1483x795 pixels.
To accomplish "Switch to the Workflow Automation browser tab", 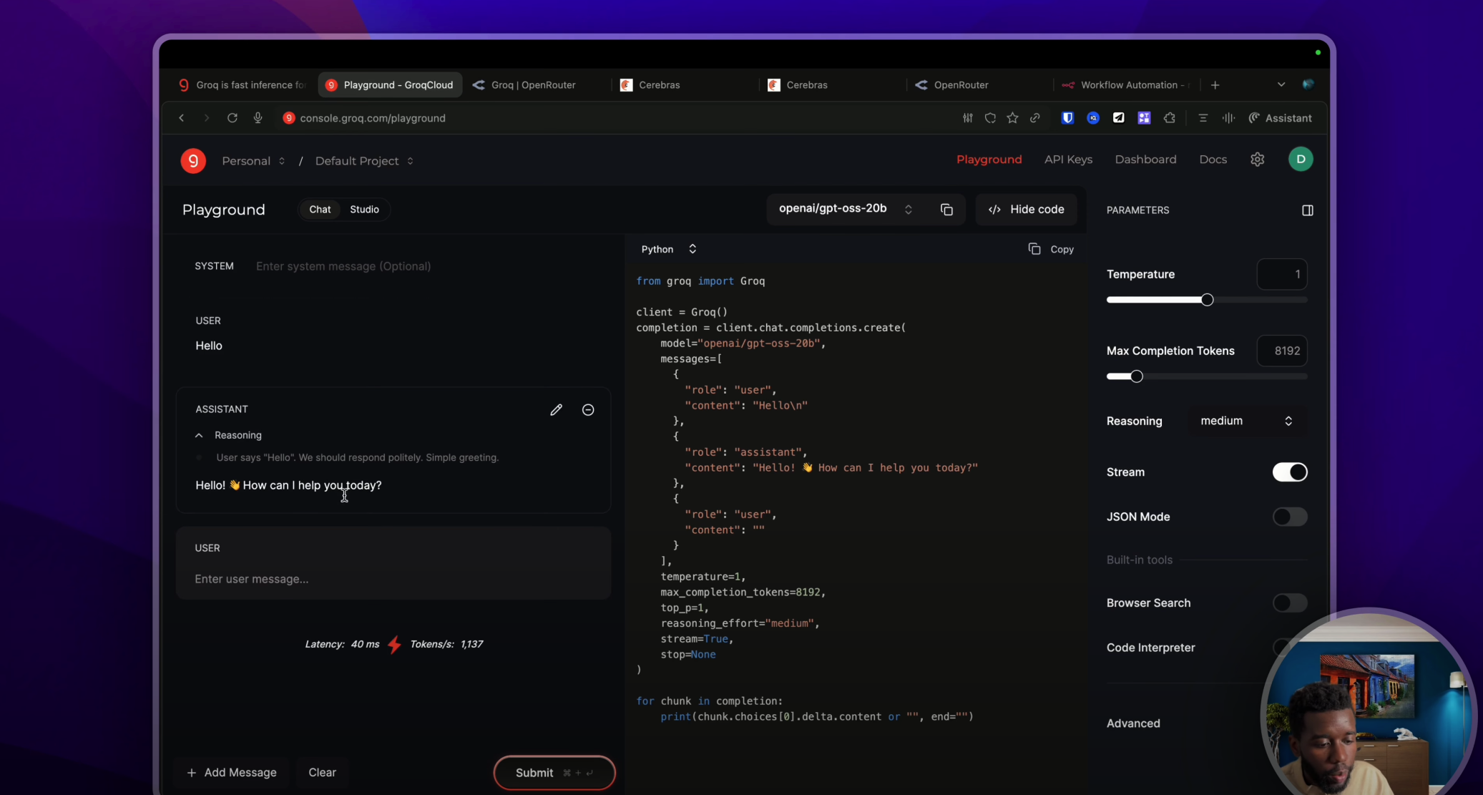I will click(x=1125, y=85).
